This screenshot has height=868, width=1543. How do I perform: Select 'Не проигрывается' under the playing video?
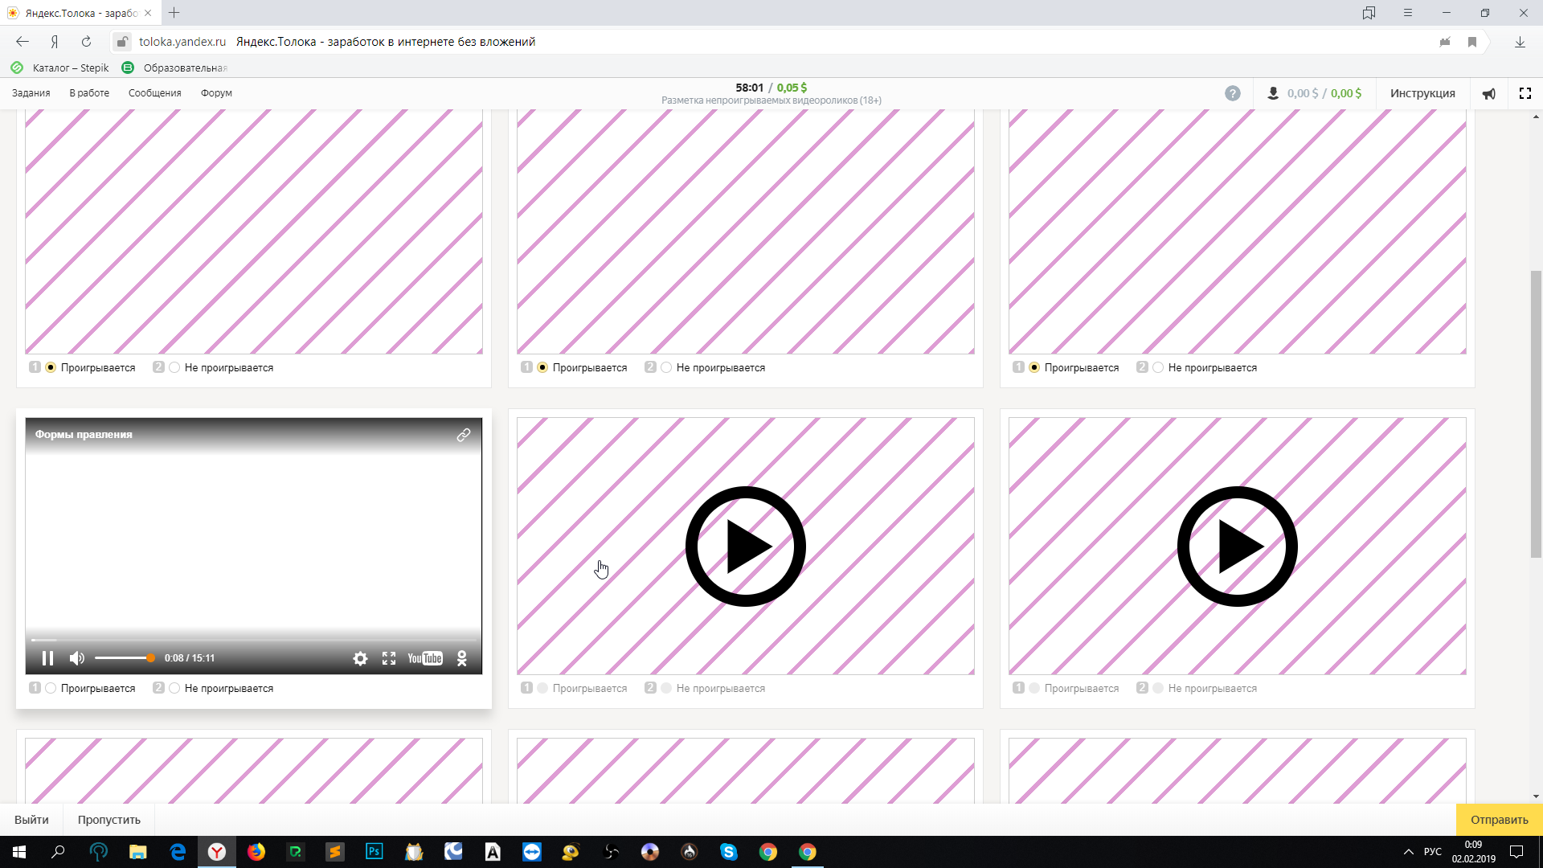pyautogui.click(x=175, y=688)
